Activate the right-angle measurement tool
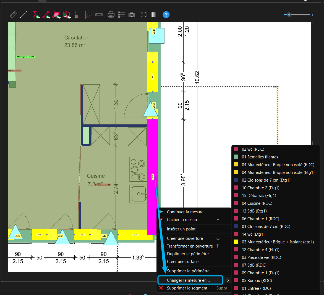Viewport: 324px width, 295px height. click(x=78, y=15)
